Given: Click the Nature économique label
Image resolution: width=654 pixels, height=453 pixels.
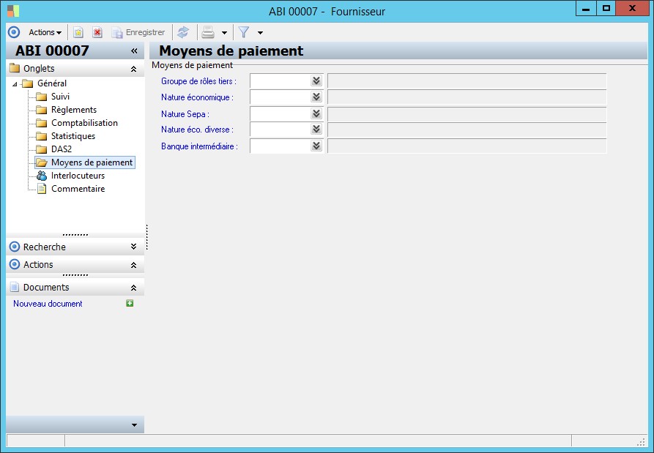Looking at the screenshot, I should click(197, 97).
